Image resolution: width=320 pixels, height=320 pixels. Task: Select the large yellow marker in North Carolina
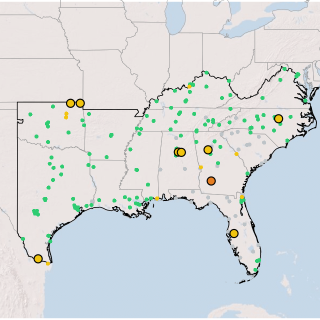[278, 118]
